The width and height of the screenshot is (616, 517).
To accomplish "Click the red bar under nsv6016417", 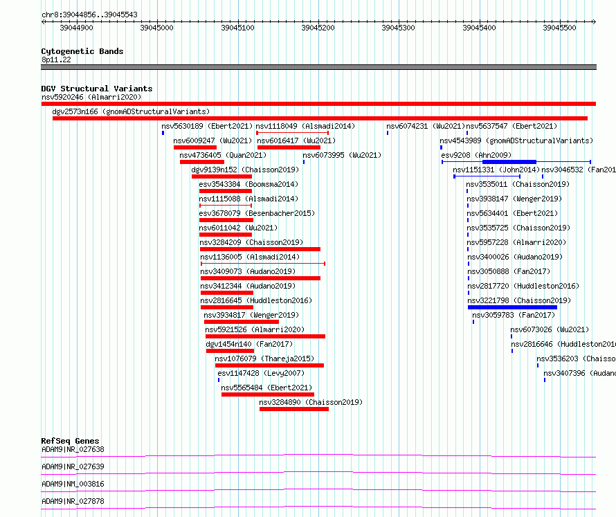I will point(289,147).
